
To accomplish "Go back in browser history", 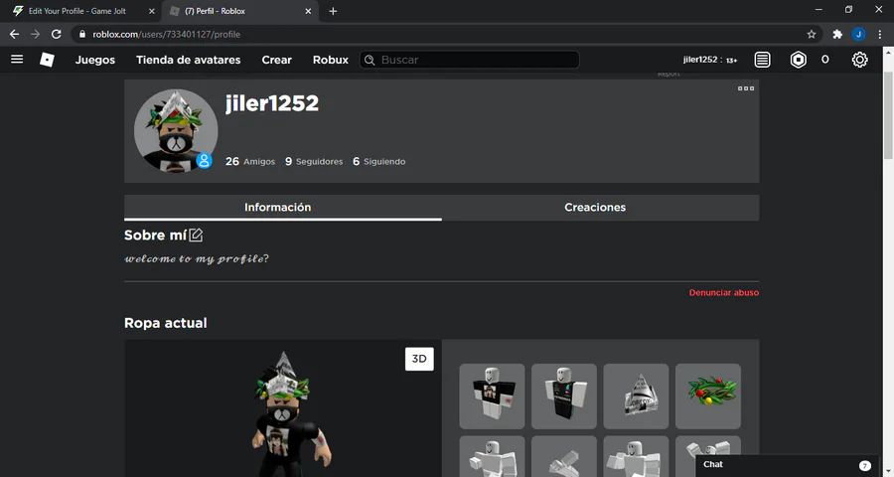I will coord(14,34).
